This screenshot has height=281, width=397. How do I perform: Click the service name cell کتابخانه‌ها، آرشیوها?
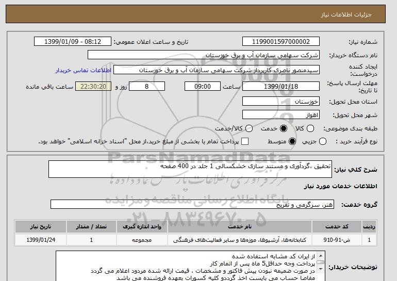point(240,240)
